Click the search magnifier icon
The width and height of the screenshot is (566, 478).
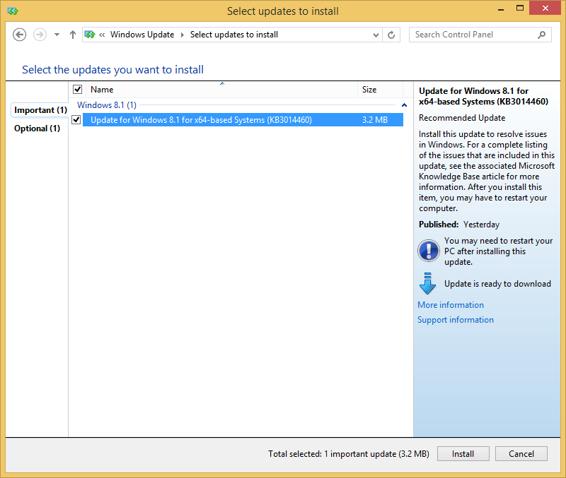tap(541, 34)
